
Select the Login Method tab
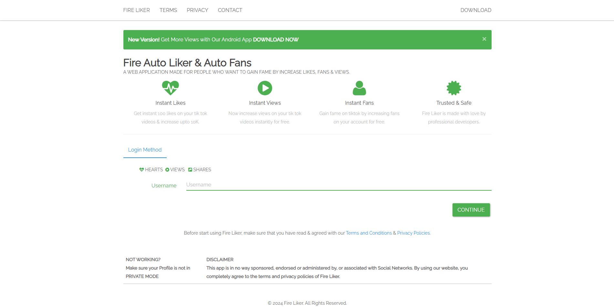tap(145, 150)
